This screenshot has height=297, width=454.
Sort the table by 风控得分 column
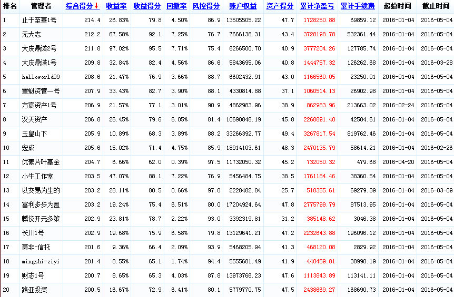[x=206, y=6]
